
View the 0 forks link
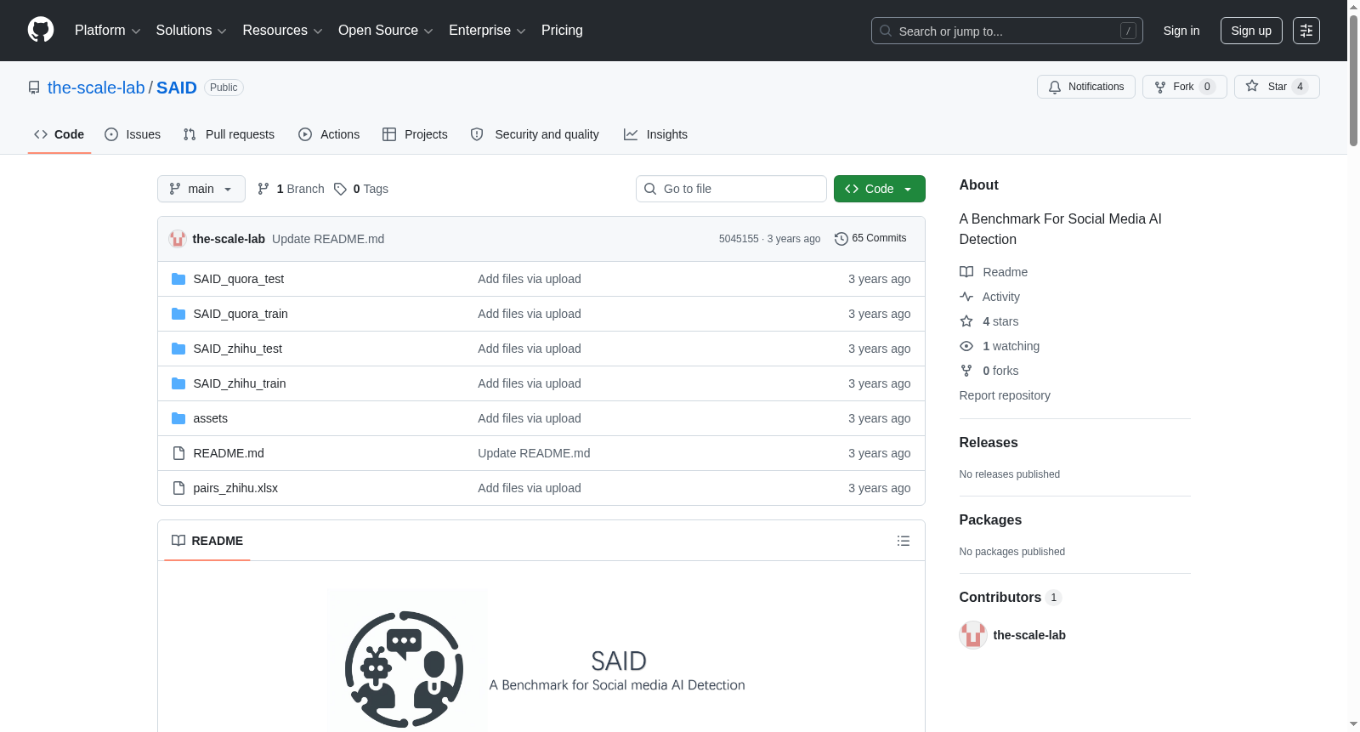(989, 371)
